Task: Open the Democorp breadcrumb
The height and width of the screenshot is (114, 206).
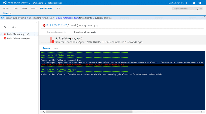Action: click(38, 3)
